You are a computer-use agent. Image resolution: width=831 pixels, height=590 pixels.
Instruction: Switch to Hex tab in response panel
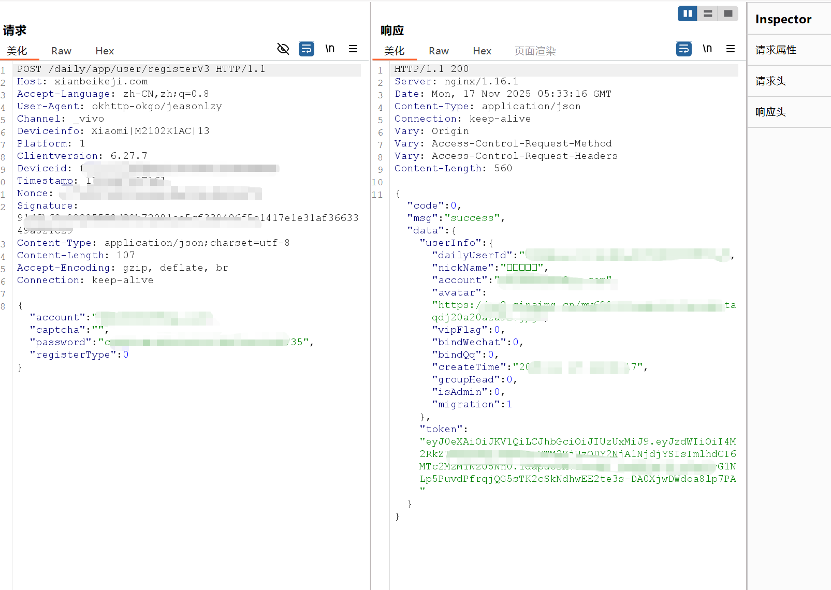coord(482,51)
